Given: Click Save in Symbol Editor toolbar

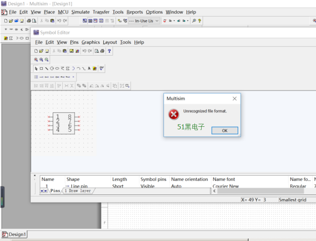Looking at the screenshot, I should [47, 51].
